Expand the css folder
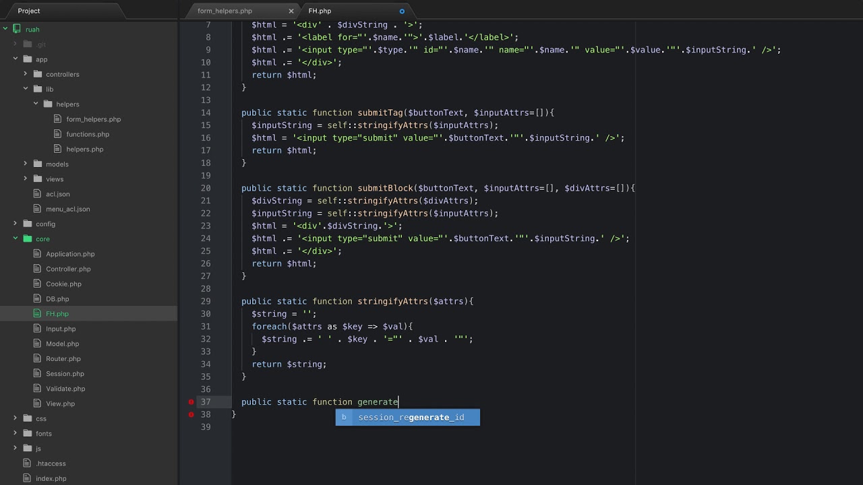Screen dimensions: 863x485 [16, 418]
